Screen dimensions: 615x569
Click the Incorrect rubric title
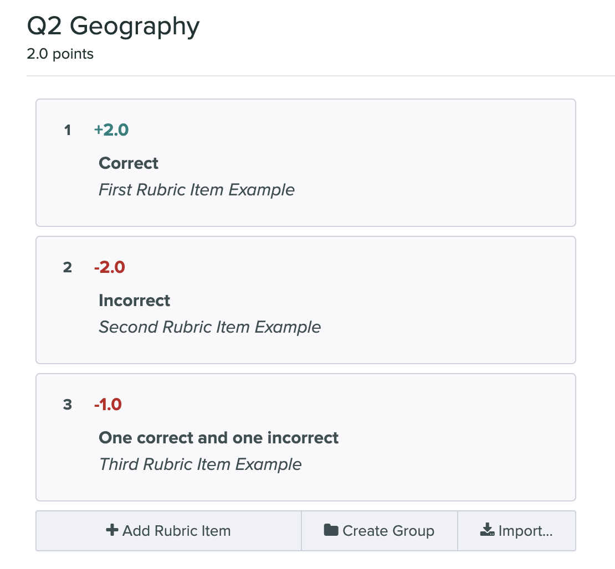click(135, 301)
